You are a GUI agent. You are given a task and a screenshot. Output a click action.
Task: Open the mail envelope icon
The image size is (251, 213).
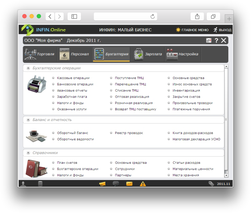129,184
